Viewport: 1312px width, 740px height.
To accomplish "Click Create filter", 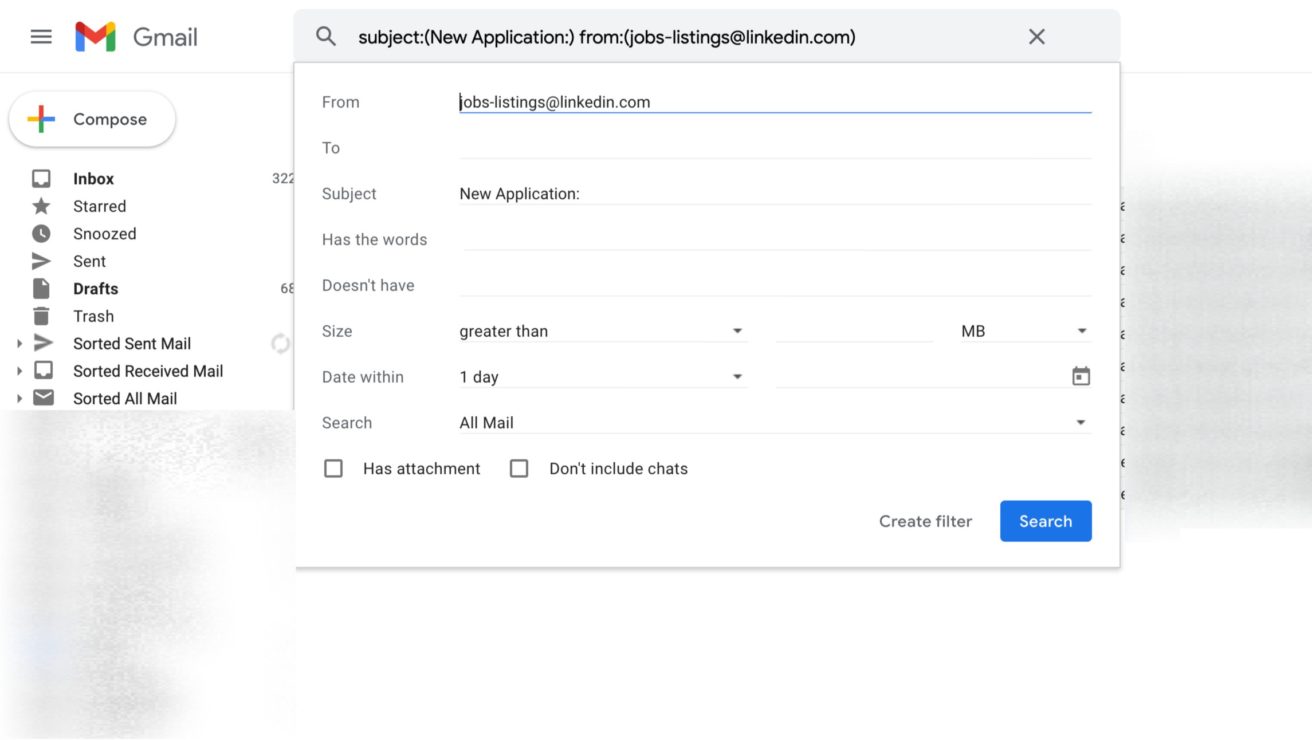I will [x=925, y=521].
